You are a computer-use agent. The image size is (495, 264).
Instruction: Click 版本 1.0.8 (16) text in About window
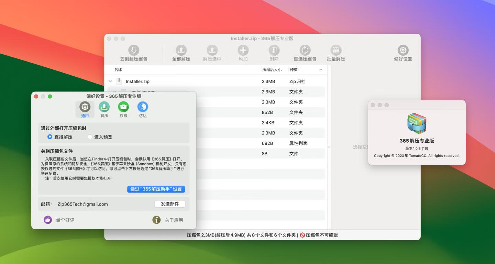point(417,148)
